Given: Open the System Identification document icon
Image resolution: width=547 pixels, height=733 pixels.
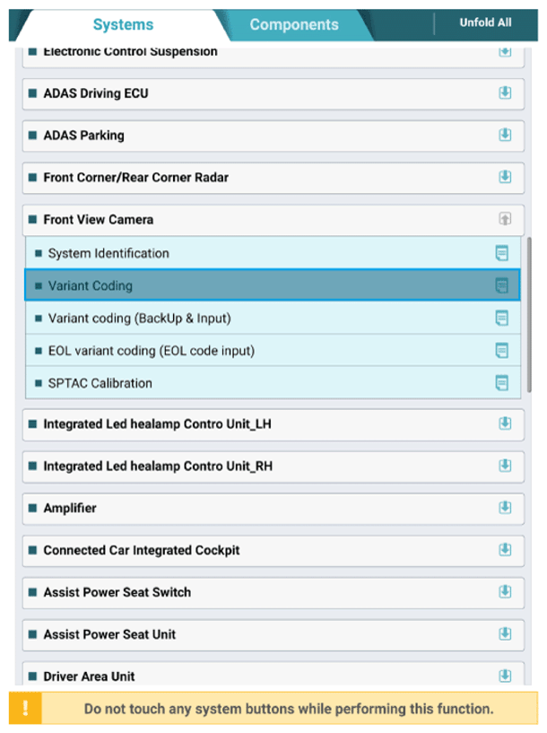Looking at the screenshot, I should click(x=502, y=253).
